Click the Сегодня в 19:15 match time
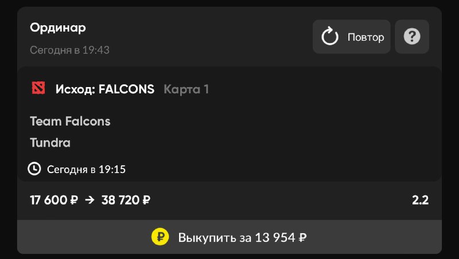Viewport: 459px width, 259px height. tap(87, 169)
